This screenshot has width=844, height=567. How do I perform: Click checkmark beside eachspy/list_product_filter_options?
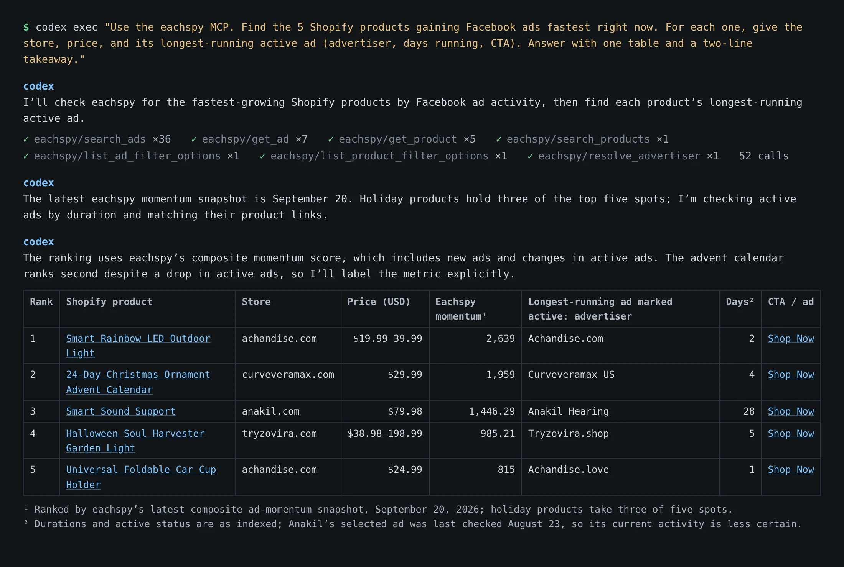point(262,156)
